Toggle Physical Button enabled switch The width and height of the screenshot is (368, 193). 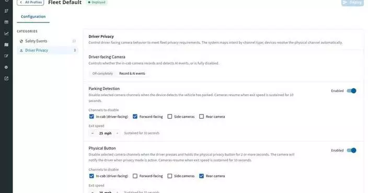point(352,150)
